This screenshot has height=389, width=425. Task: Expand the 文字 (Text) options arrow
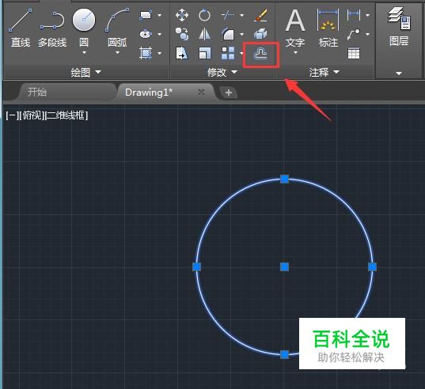click(x=295, y=52)
